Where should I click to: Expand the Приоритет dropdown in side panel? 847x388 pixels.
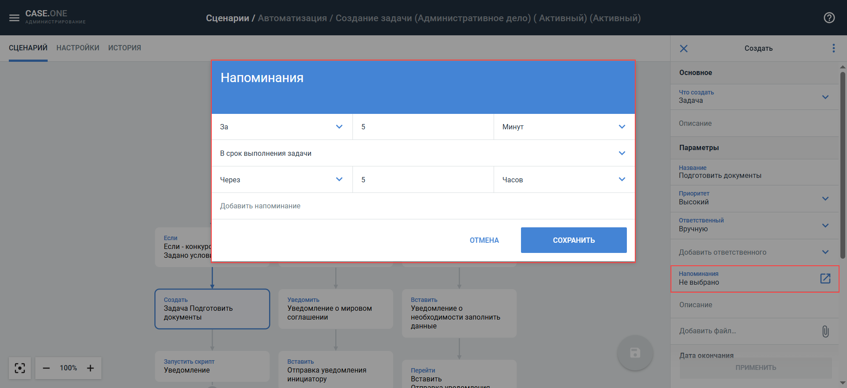click(x=825, y=199)
